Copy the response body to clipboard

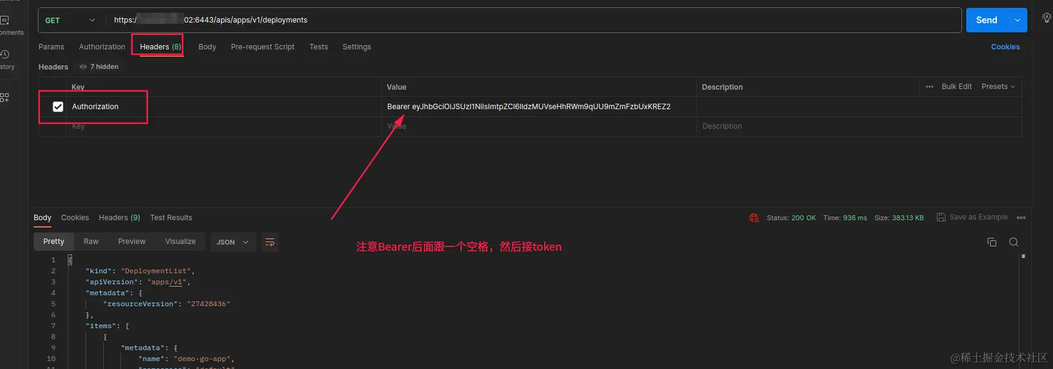[992, 242]
